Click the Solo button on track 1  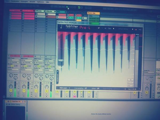[x=10, y=94]
